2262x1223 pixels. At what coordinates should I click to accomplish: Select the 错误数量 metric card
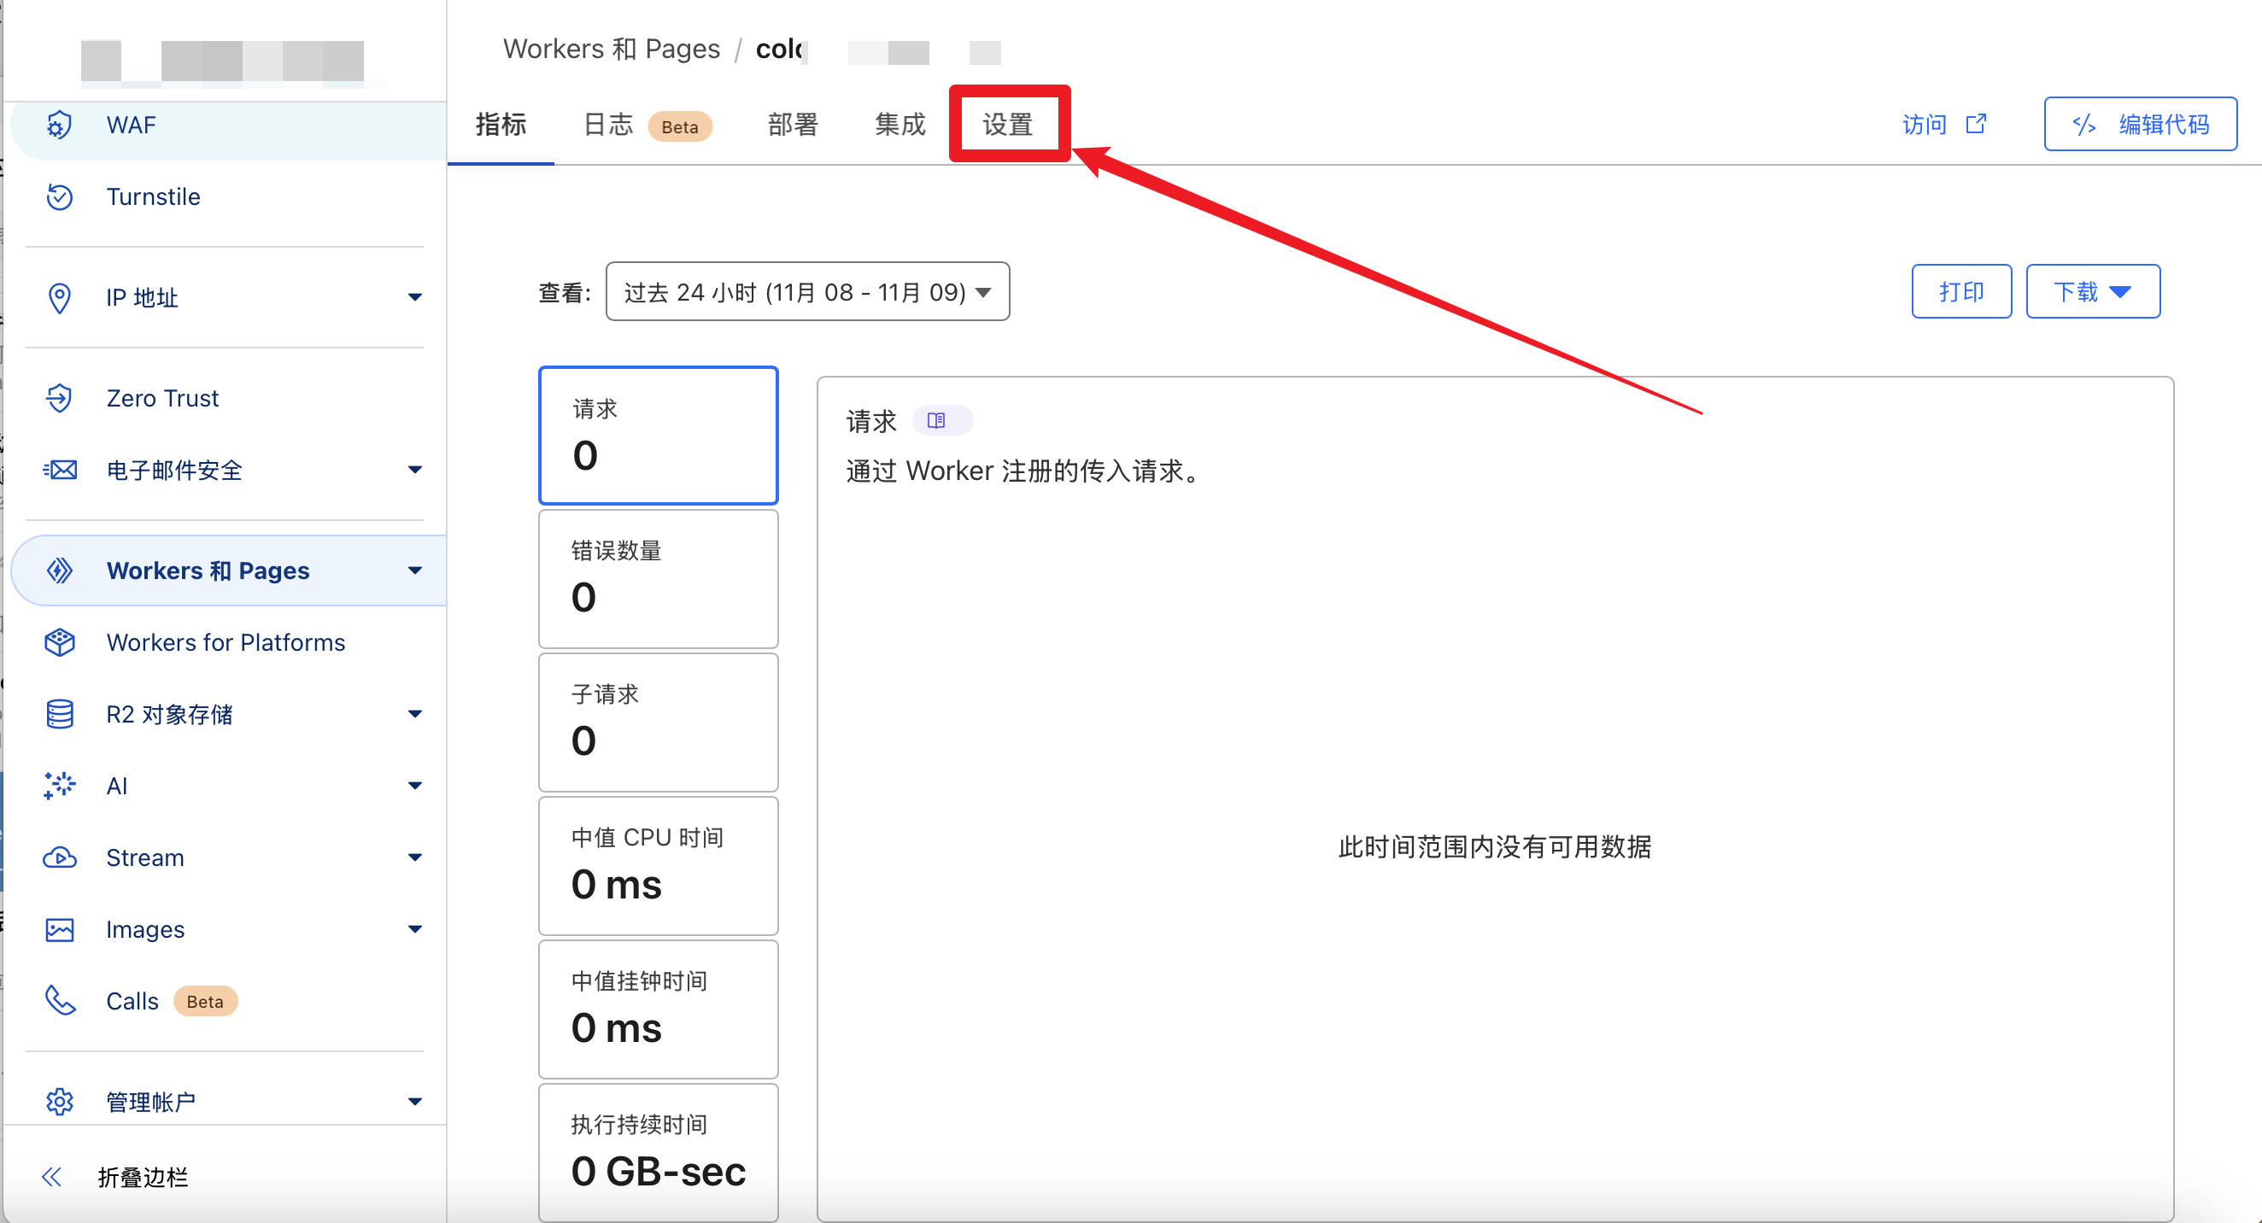(658, 579)
